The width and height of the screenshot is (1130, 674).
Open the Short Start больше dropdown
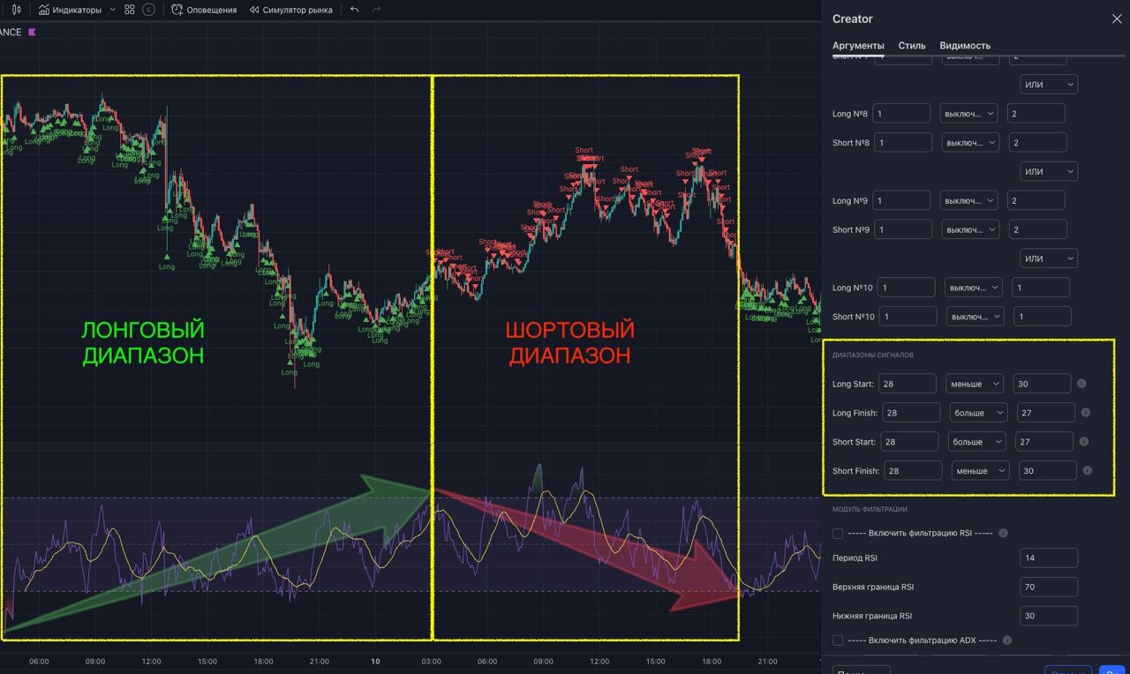point(977,442)
